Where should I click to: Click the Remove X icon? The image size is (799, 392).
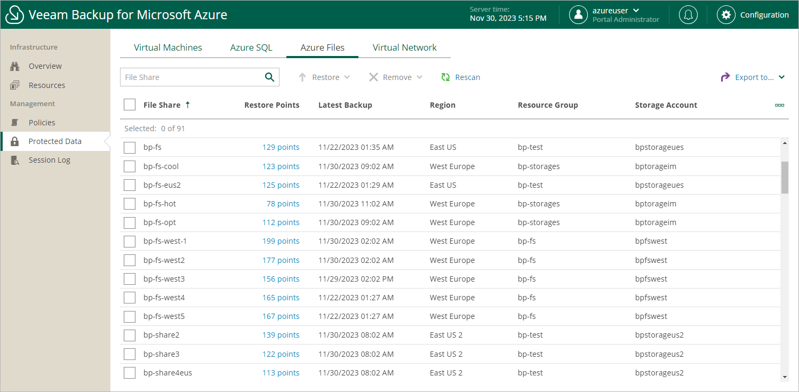click(373, 77)
